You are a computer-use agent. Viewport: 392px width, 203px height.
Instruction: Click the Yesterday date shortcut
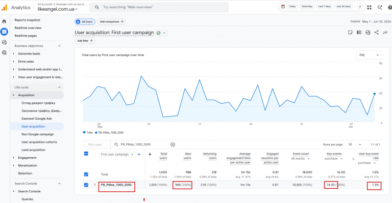click(307, 7)
